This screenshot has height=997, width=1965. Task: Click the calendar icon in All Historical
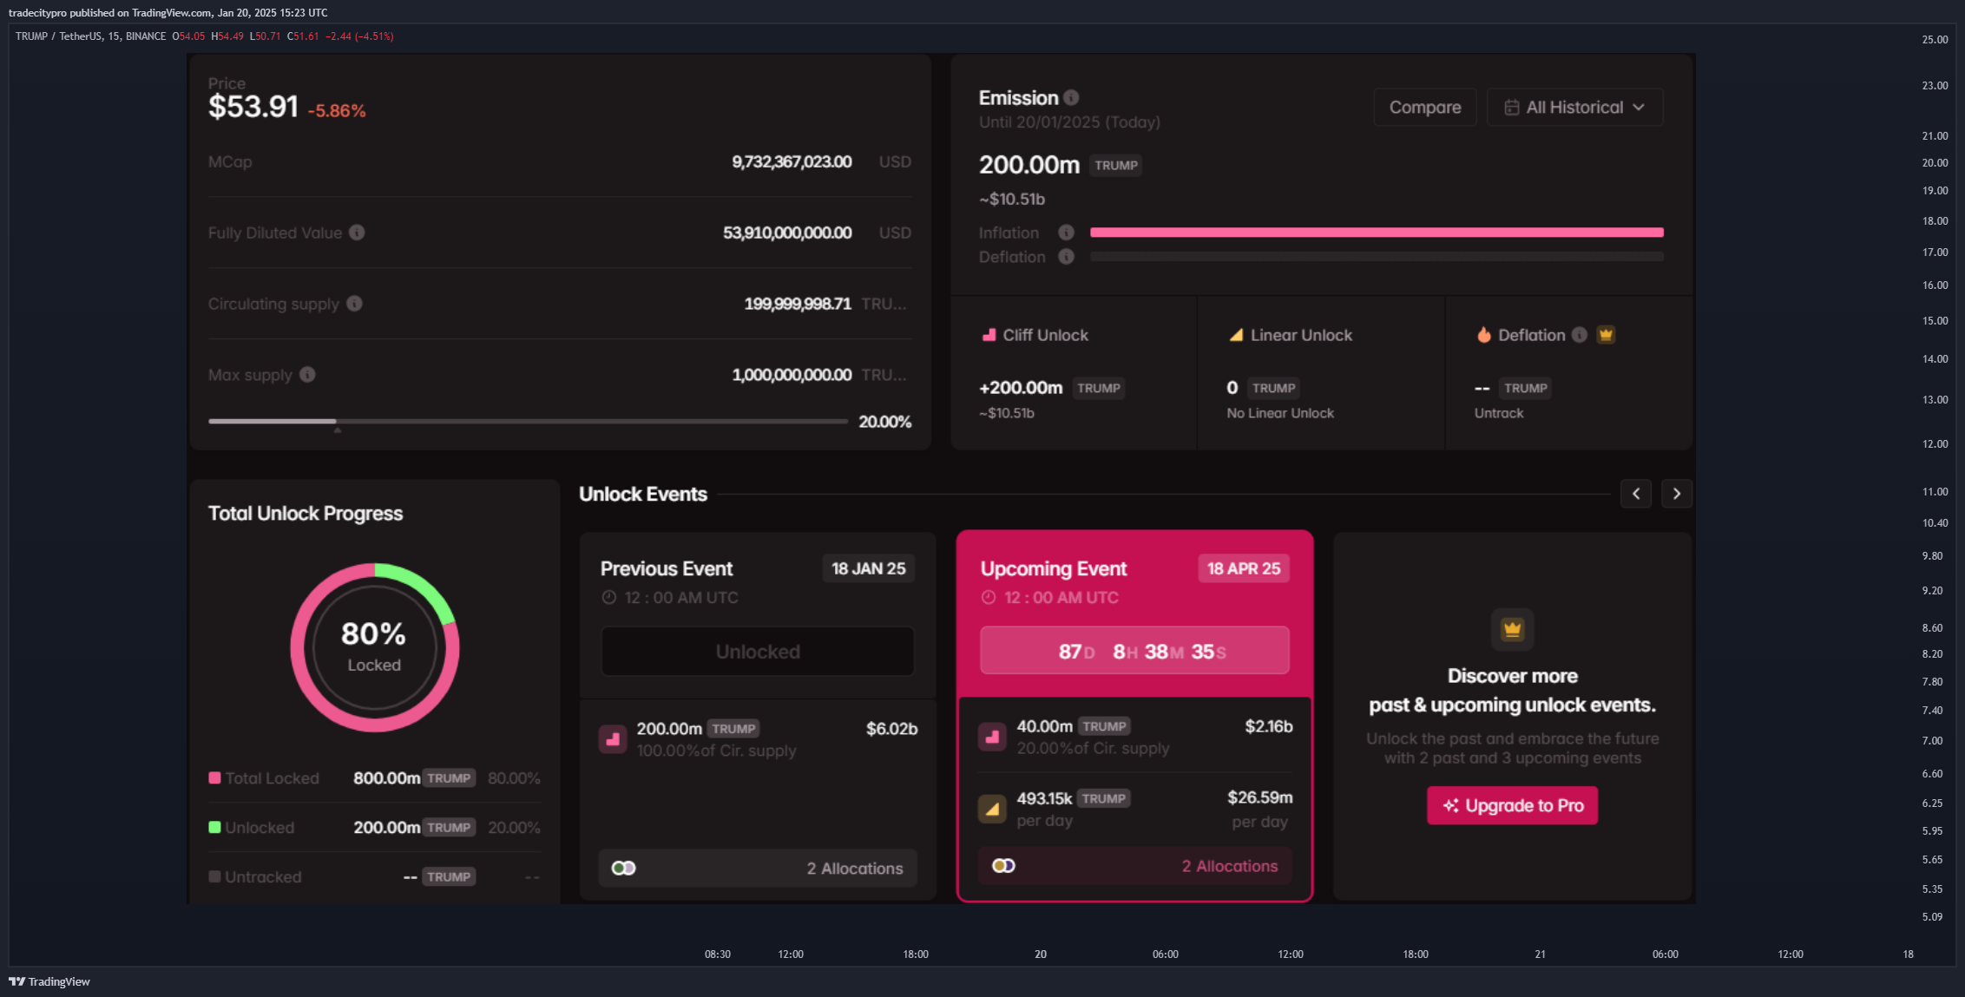point(1511,108)
